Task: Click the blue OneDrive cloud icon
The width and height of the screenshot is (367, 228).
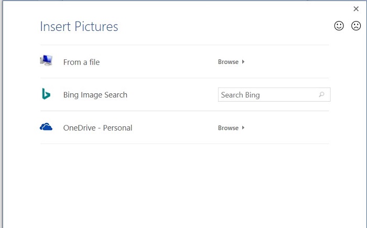Action: 46,127
